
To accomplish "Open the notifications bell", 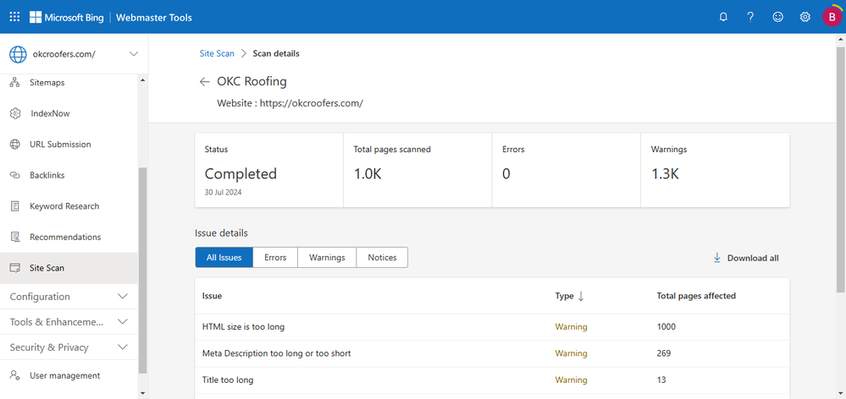I will 723,17.
